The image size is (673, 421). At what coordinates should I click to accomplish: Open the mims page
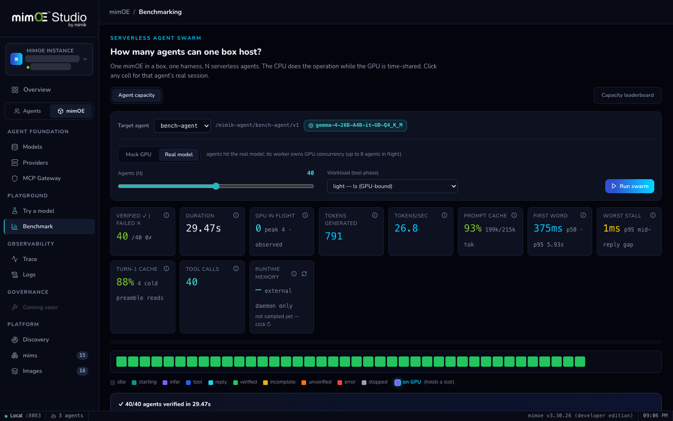pos(49,356)
